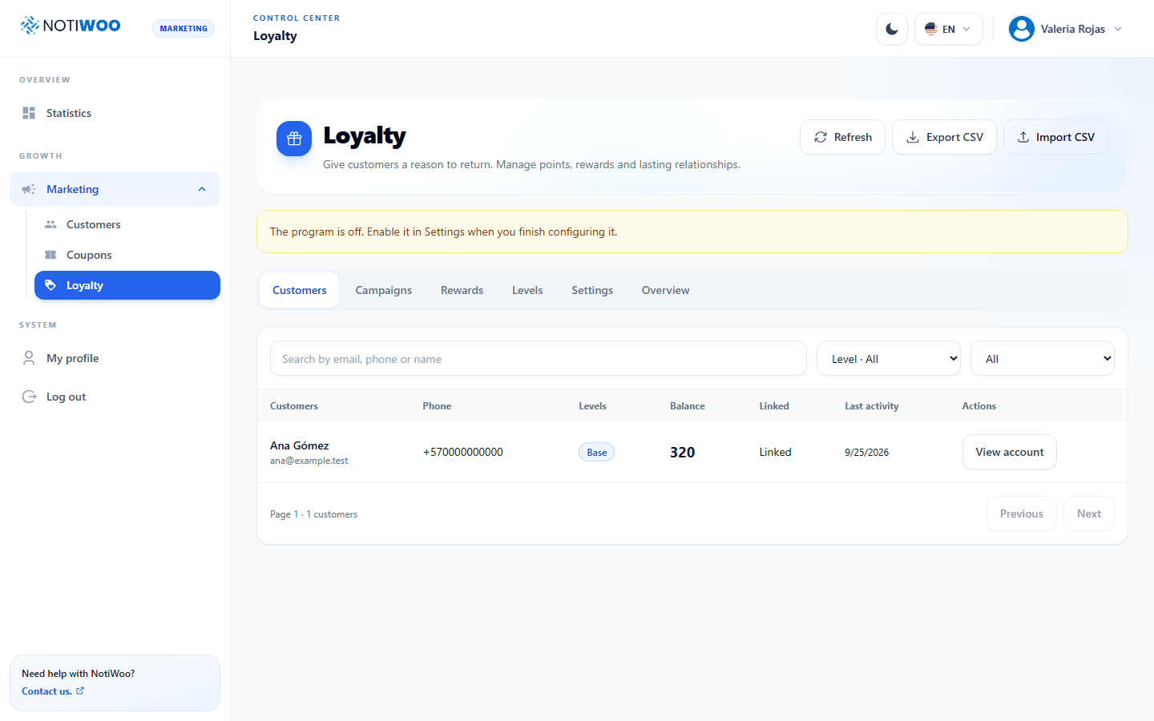This screenshot has height=721, width=1154.
Task: Click the Statistics dashboard icon
Action: tap(29, 113)
